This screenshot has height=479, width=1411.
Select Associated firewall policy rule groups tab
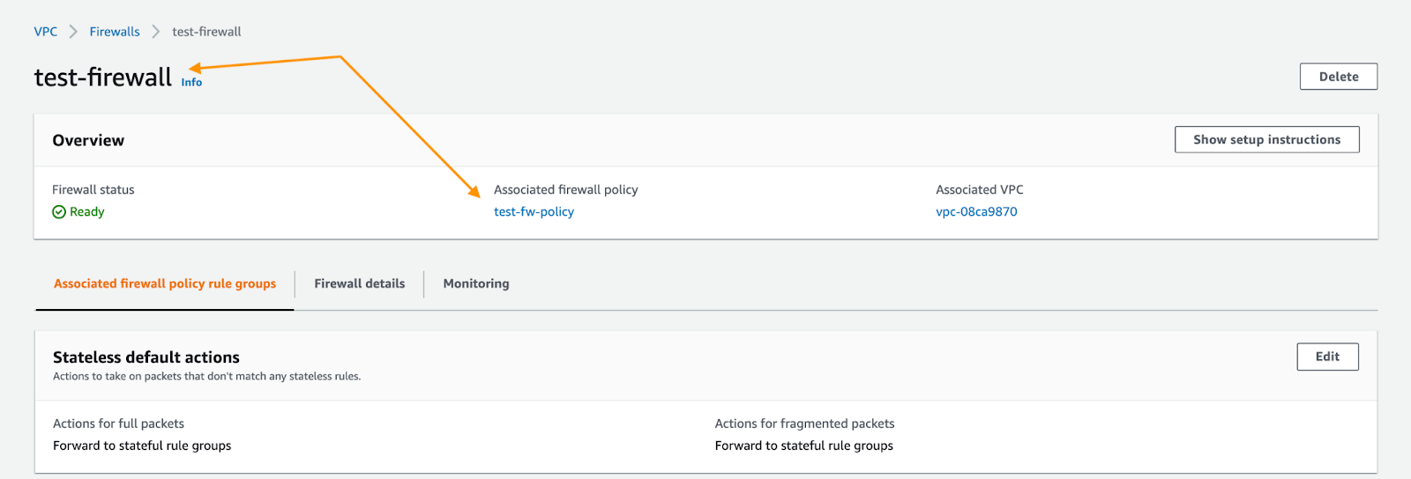(x=165, y=284)
